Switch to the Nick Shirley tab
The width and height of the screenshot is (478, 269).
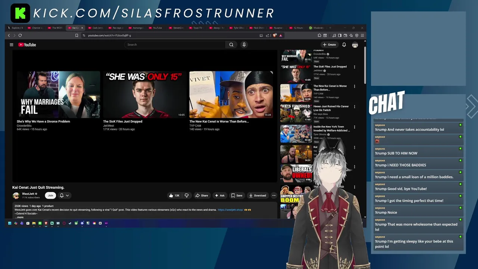[x=257, y=28]
